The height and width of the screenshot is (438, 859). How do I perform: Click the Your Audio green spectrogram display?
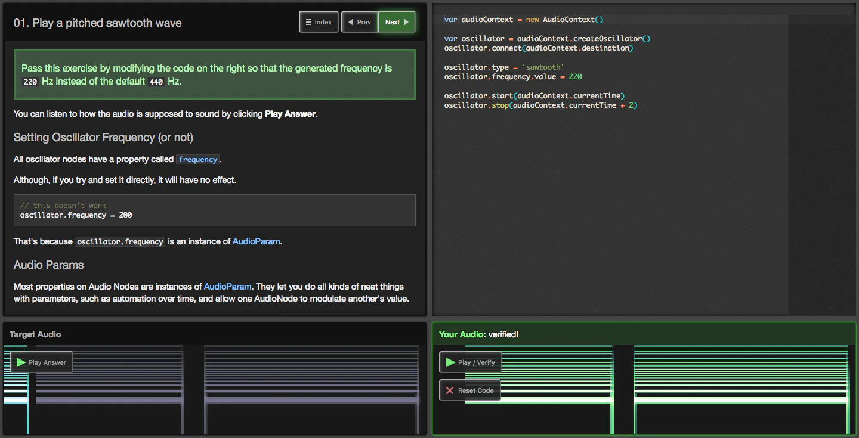click(644, 390)
